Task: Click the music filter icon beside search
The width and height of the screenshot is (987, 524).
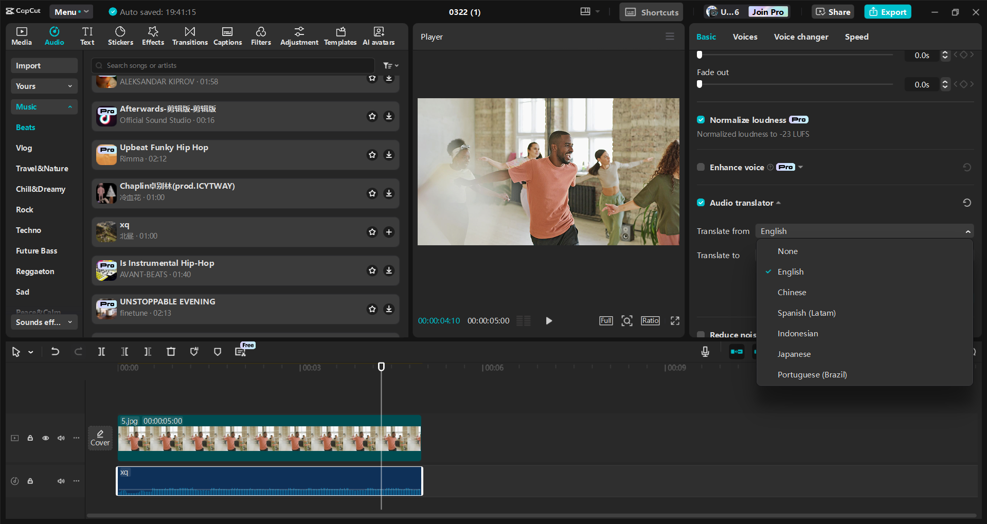Action: 390,65
